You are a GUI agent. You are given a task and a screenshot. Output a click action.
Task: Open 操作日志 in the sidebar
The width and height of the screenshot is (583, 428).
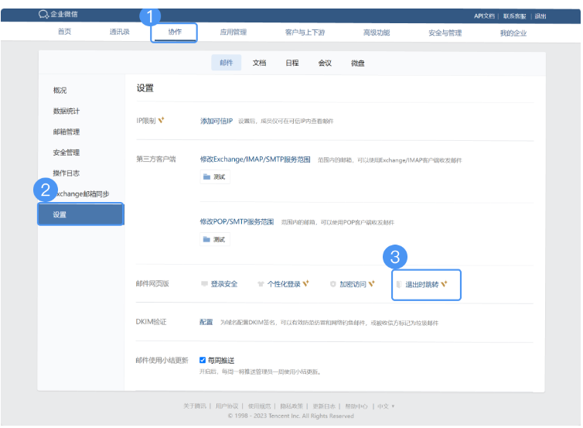(66, 173)
